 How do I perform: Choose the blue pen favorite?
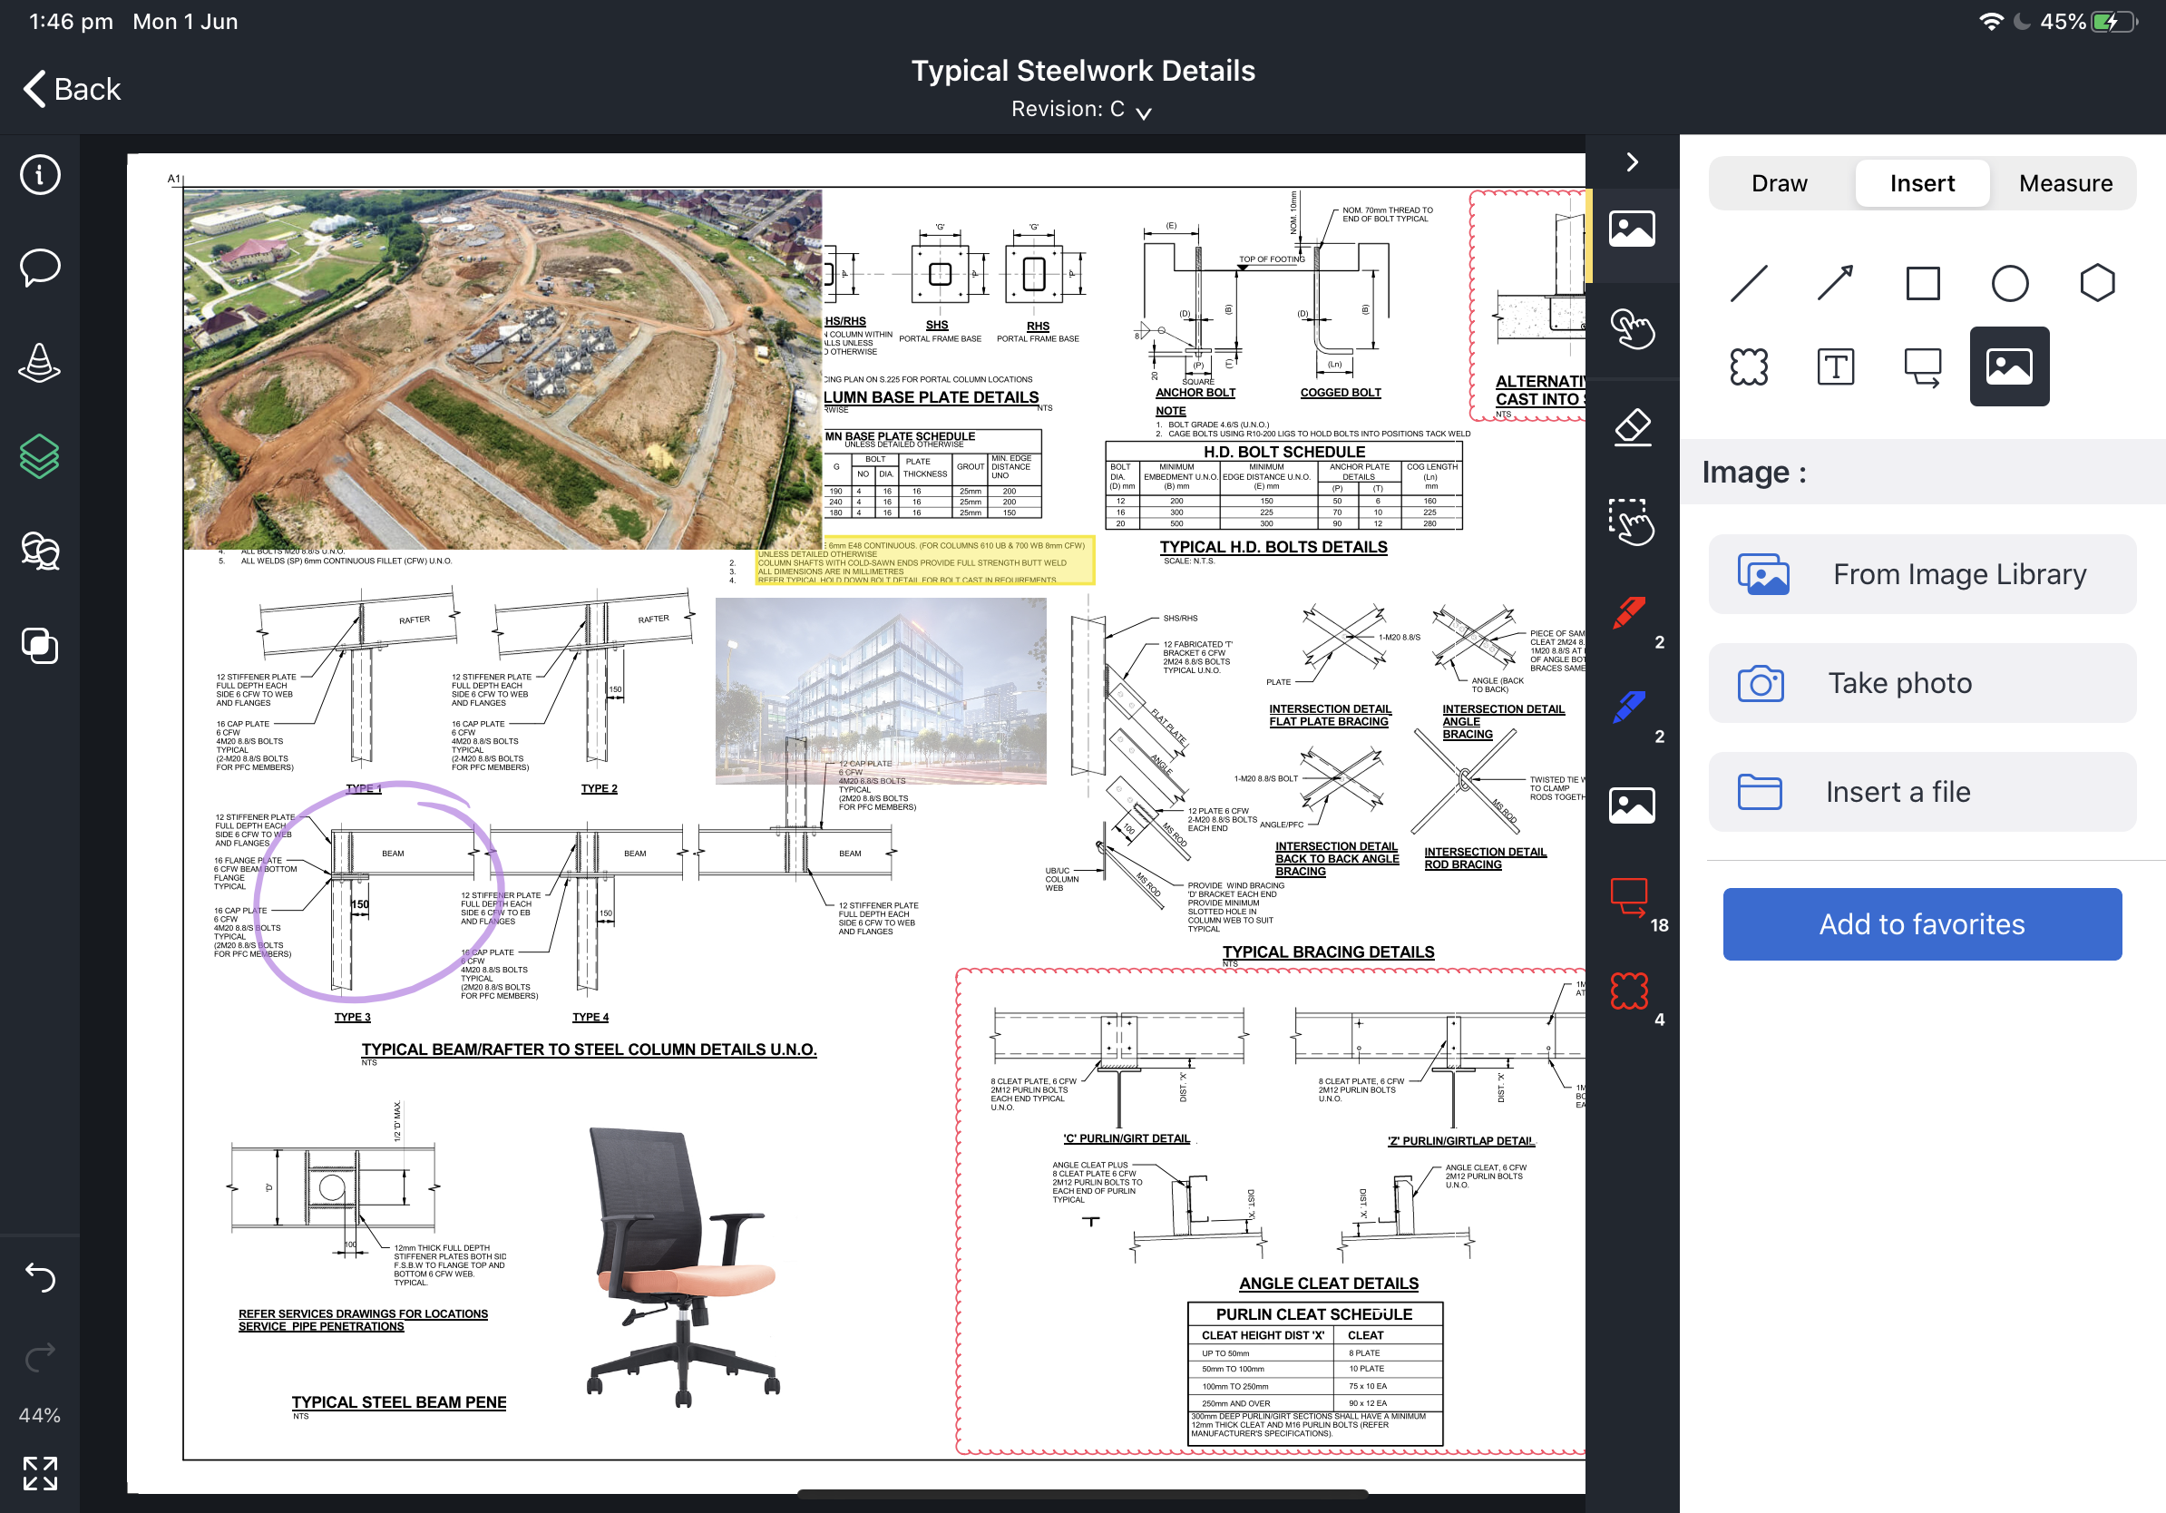pyautogui.click(x=1630, y=708)
